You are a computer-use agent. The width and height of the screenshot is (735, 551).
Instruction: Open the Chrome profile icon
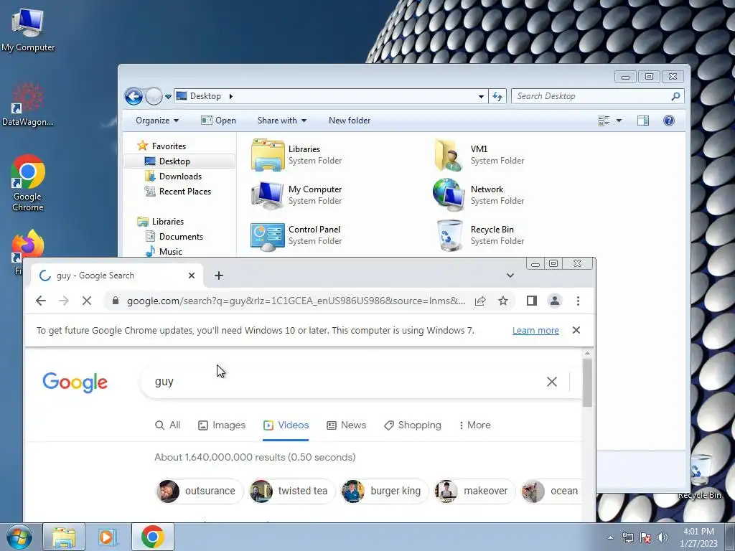[555, 301]
